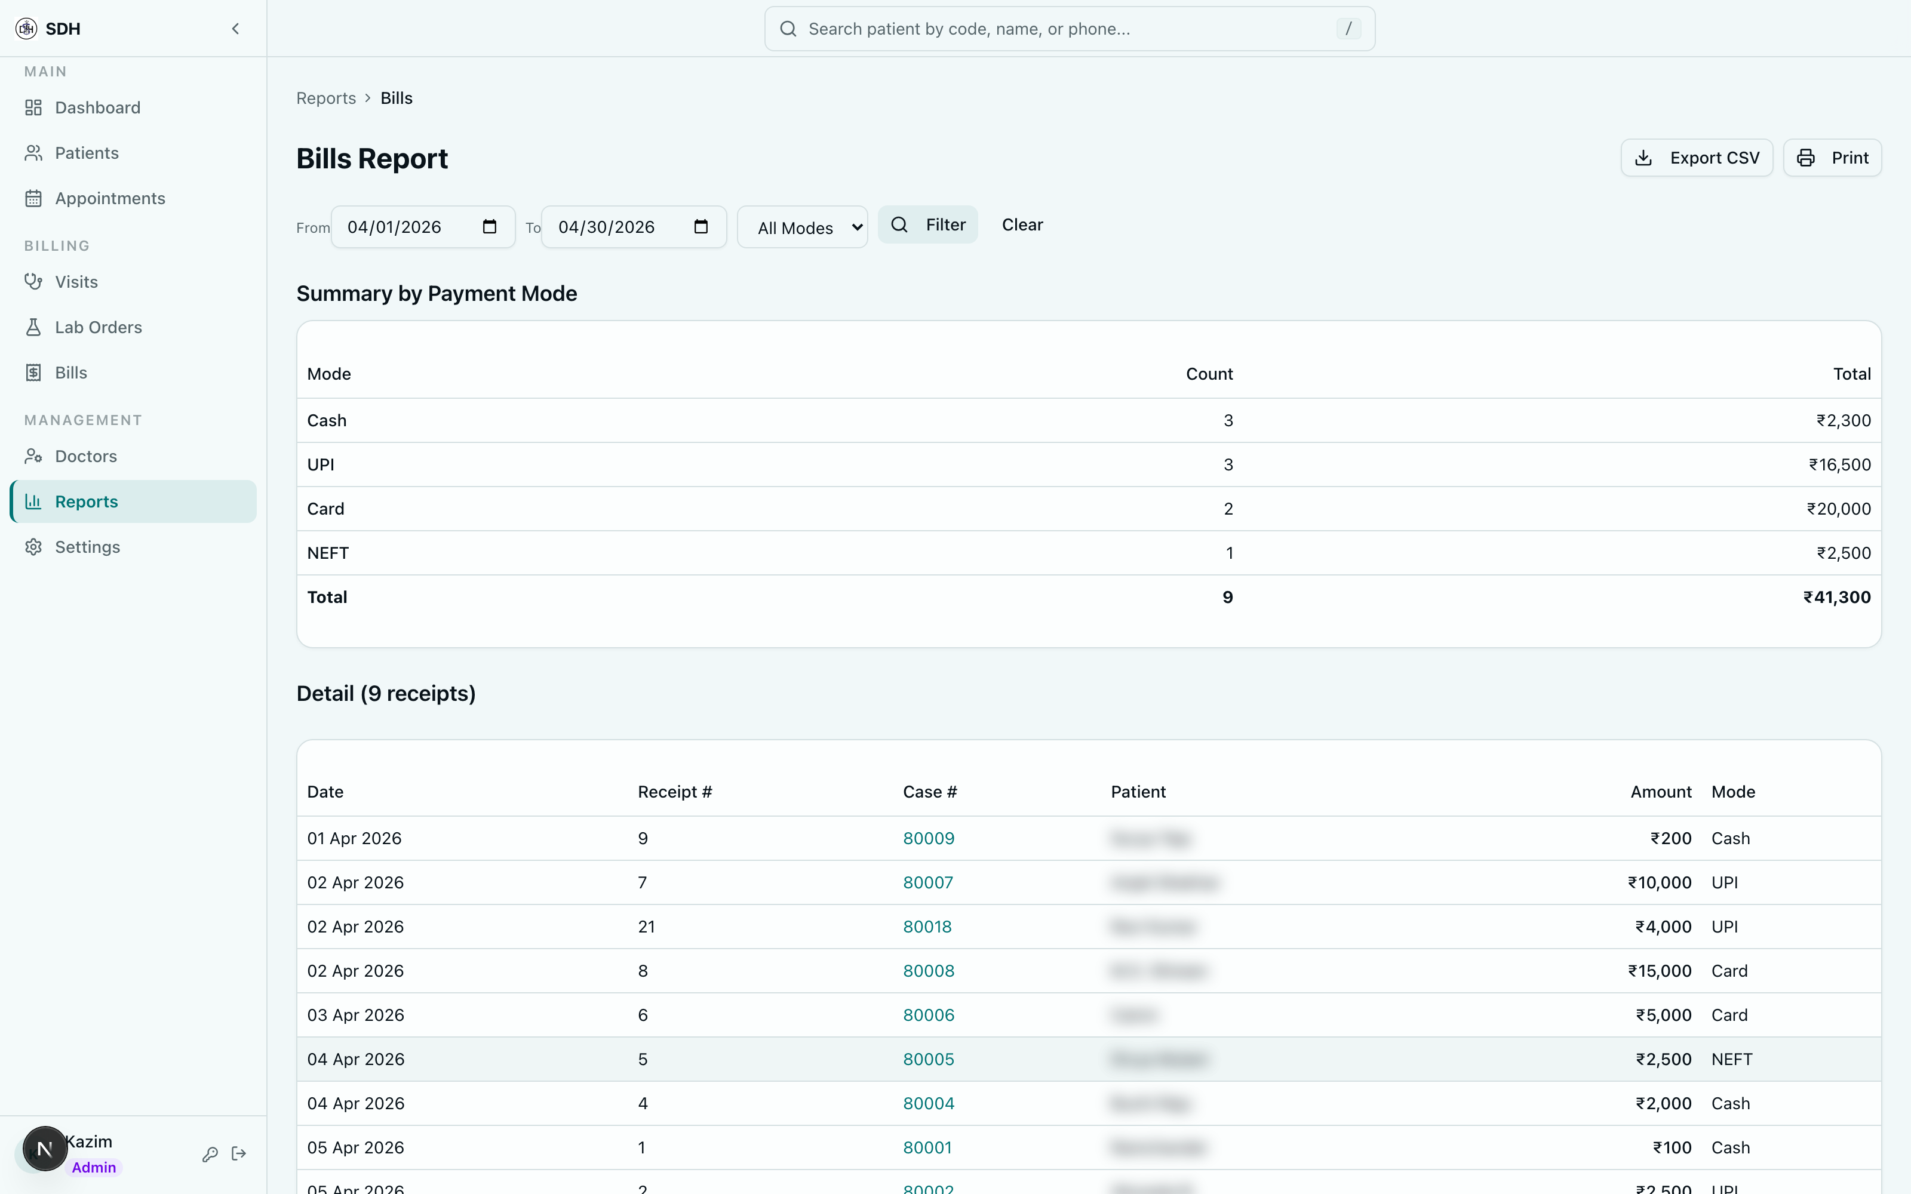The image size is (1911, 1194).
Task: Open case number 80007 link
Action: (928, 883)
